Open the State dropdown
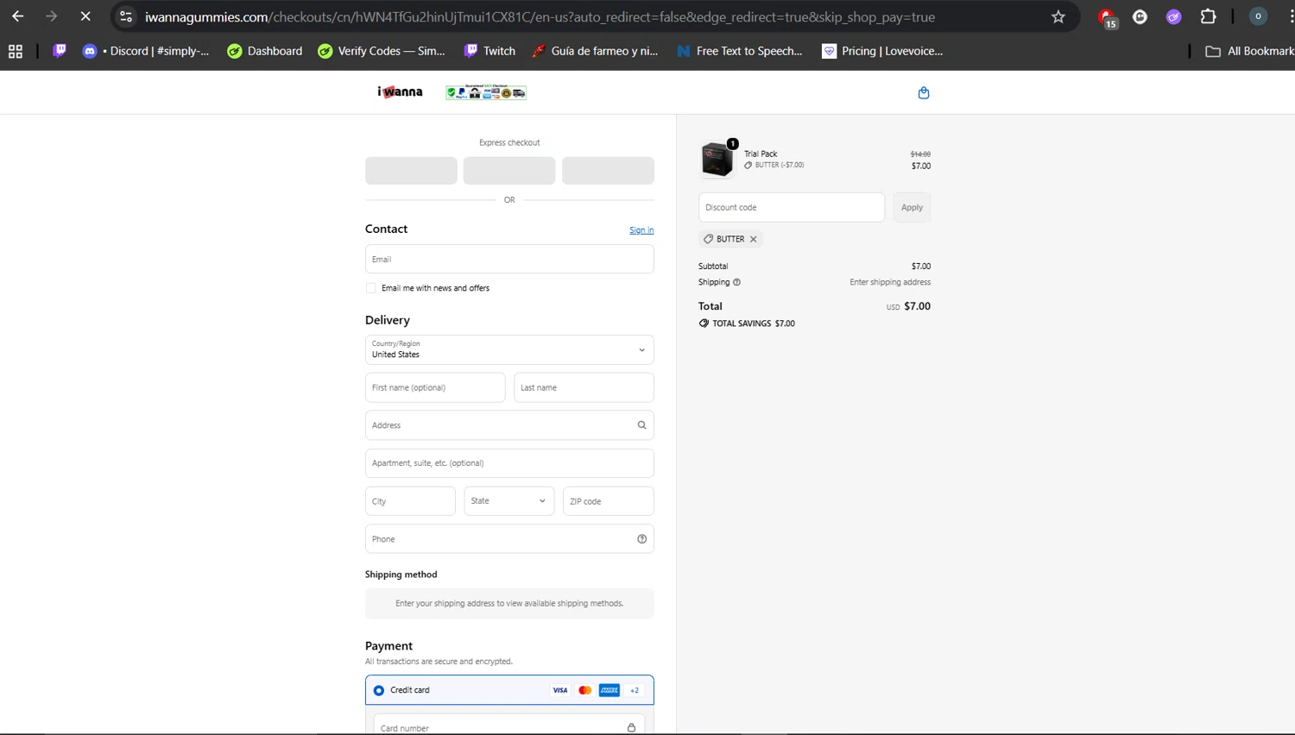 pyautogui.click(x=509, y=501)
